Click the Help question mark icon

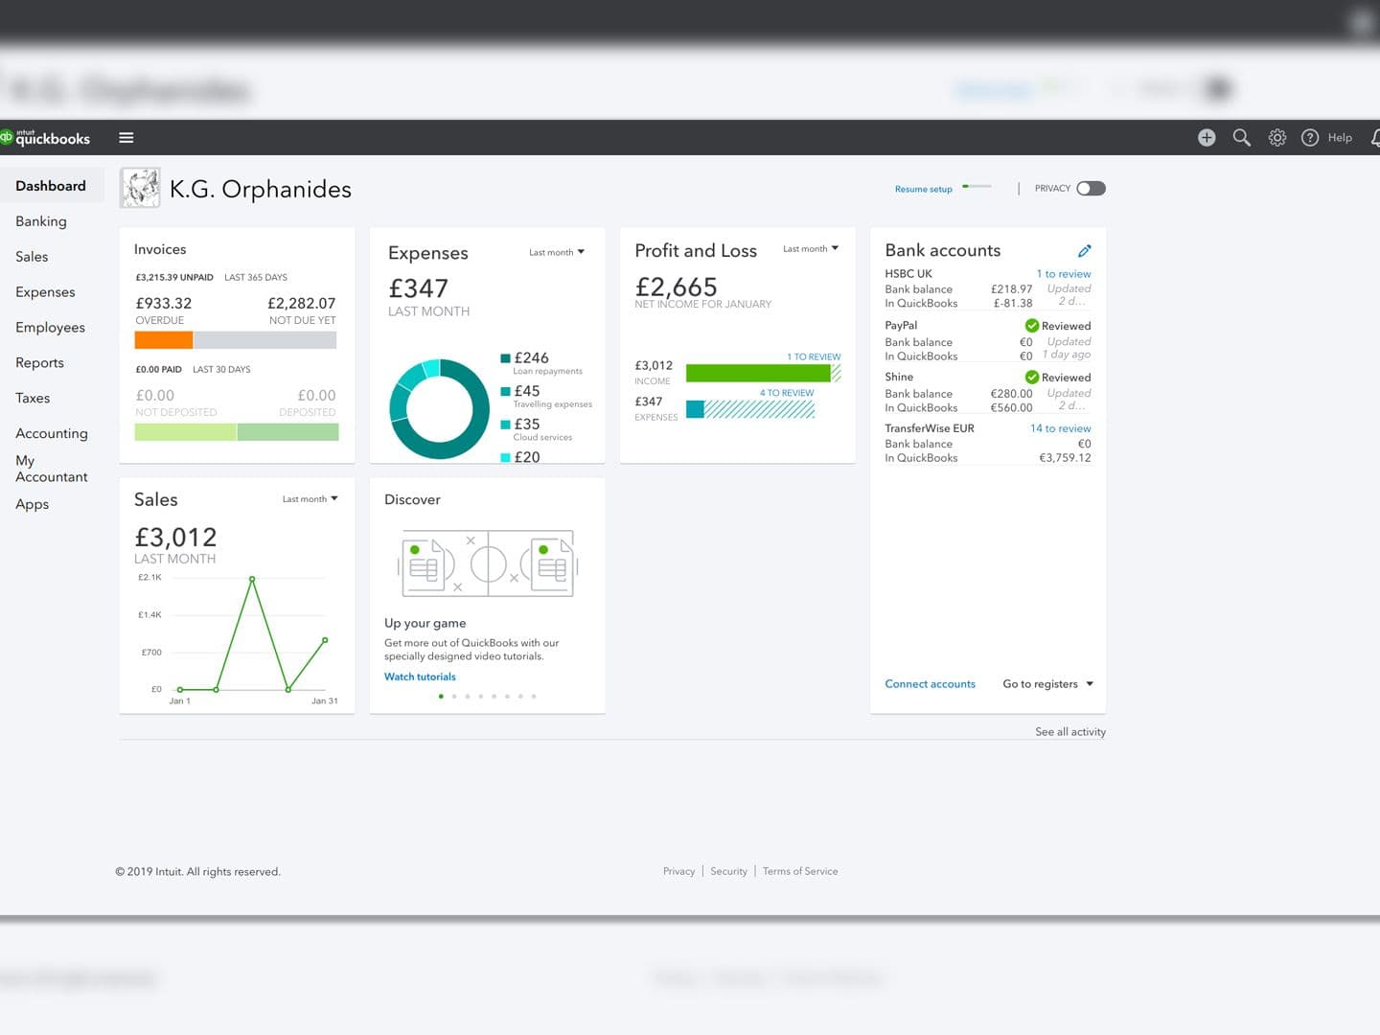pyautogui.click(x=1310, y=138)
